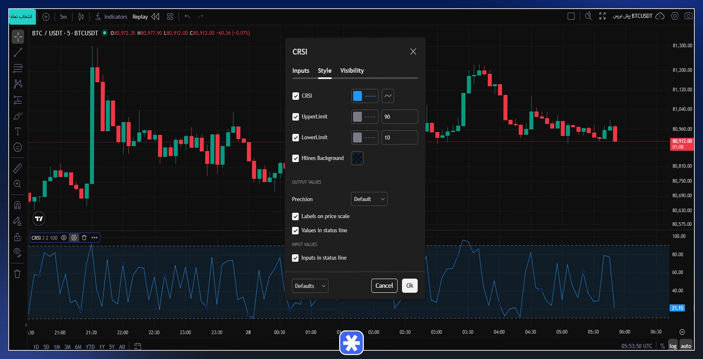Open the Fibonacci retracement tools
The image size is (703, 359).
point(18,68)
